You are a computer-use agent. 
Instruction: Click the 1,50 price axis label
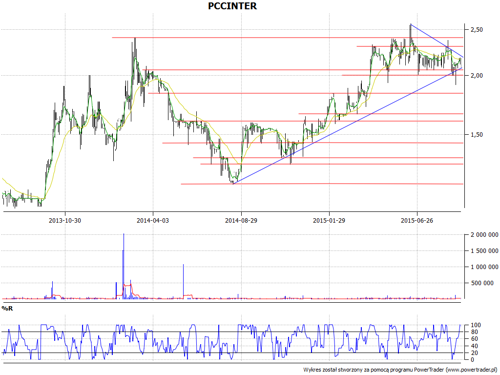point(477,135)
